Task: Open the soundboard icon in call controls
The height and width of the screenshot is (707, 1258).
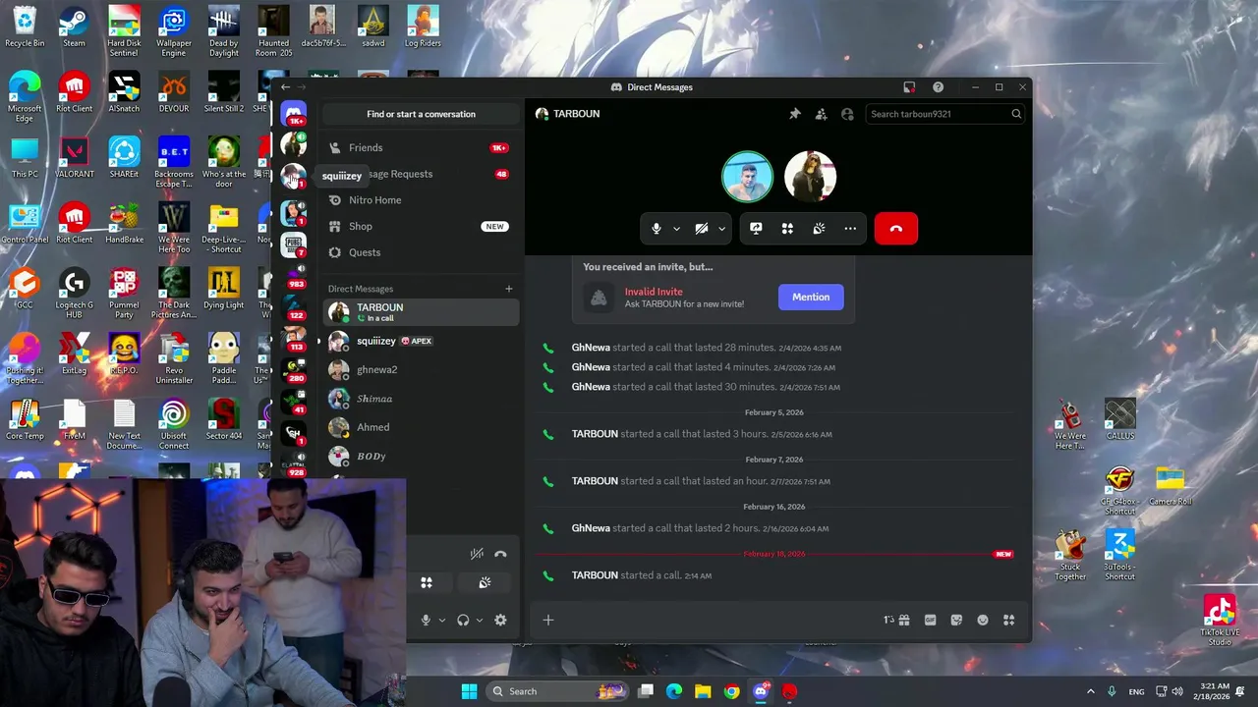Action: click(819, 229)
